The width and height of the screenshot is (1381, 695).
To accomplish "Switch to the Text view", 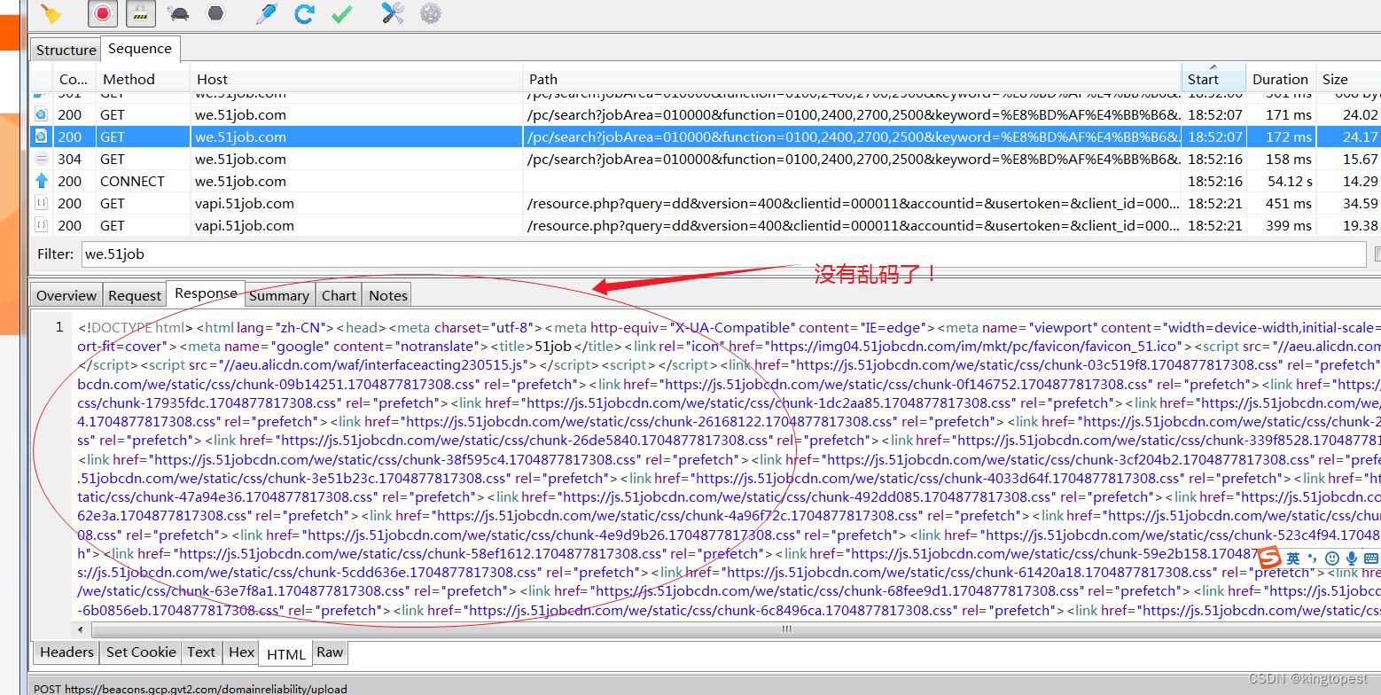I will (201, 652).
